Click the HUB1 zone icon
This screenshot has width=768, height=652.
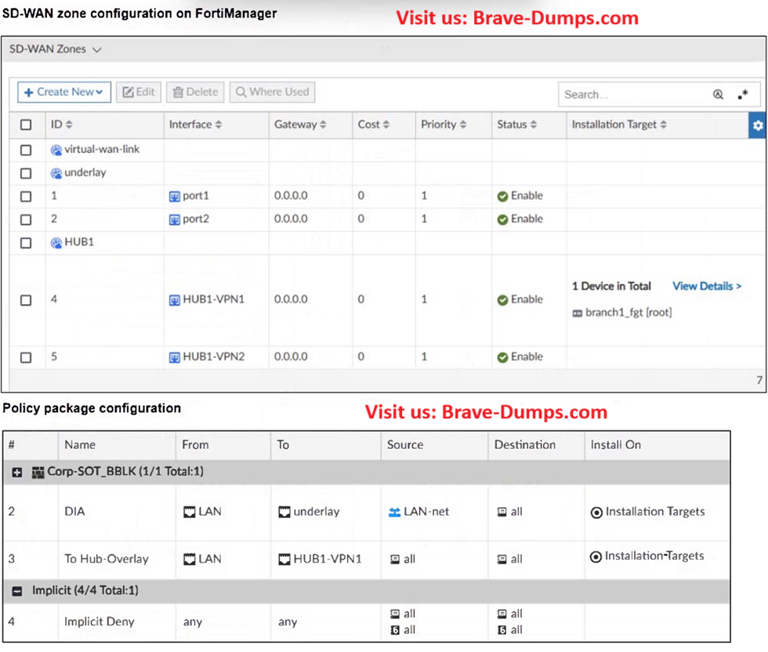click(56, 243)
